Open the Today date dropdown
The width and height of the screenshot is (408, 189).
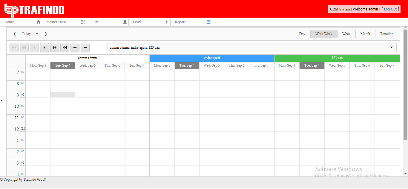(37, 34)
